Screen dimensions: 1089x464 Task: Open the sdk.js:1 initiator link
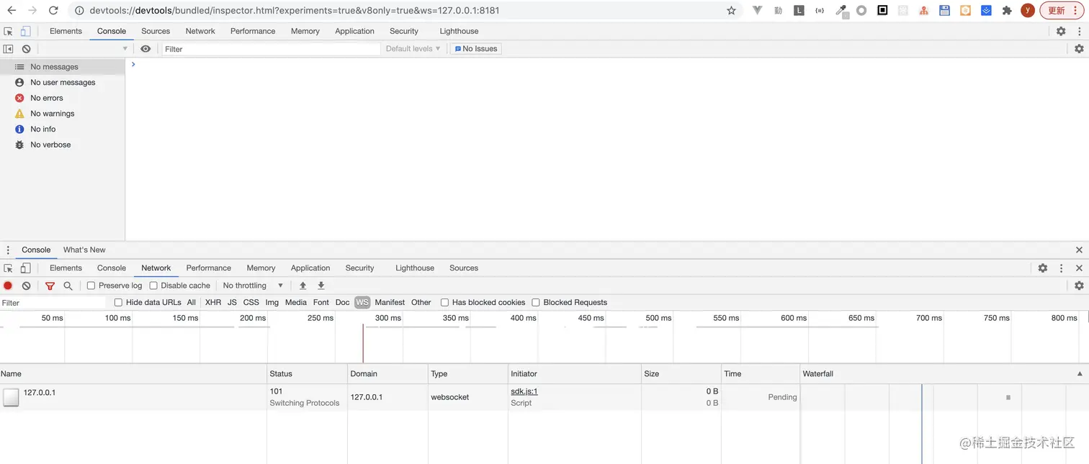click(524, 391)
